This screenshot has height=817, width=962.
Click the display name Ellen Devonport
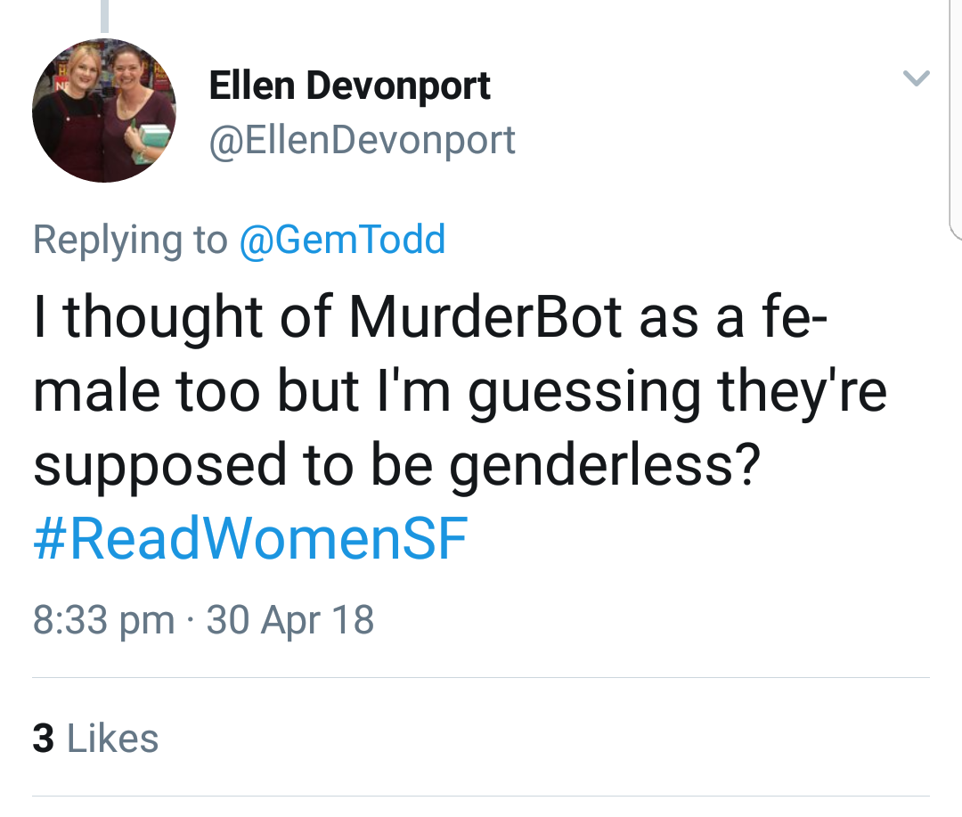(x=349, y=86)
